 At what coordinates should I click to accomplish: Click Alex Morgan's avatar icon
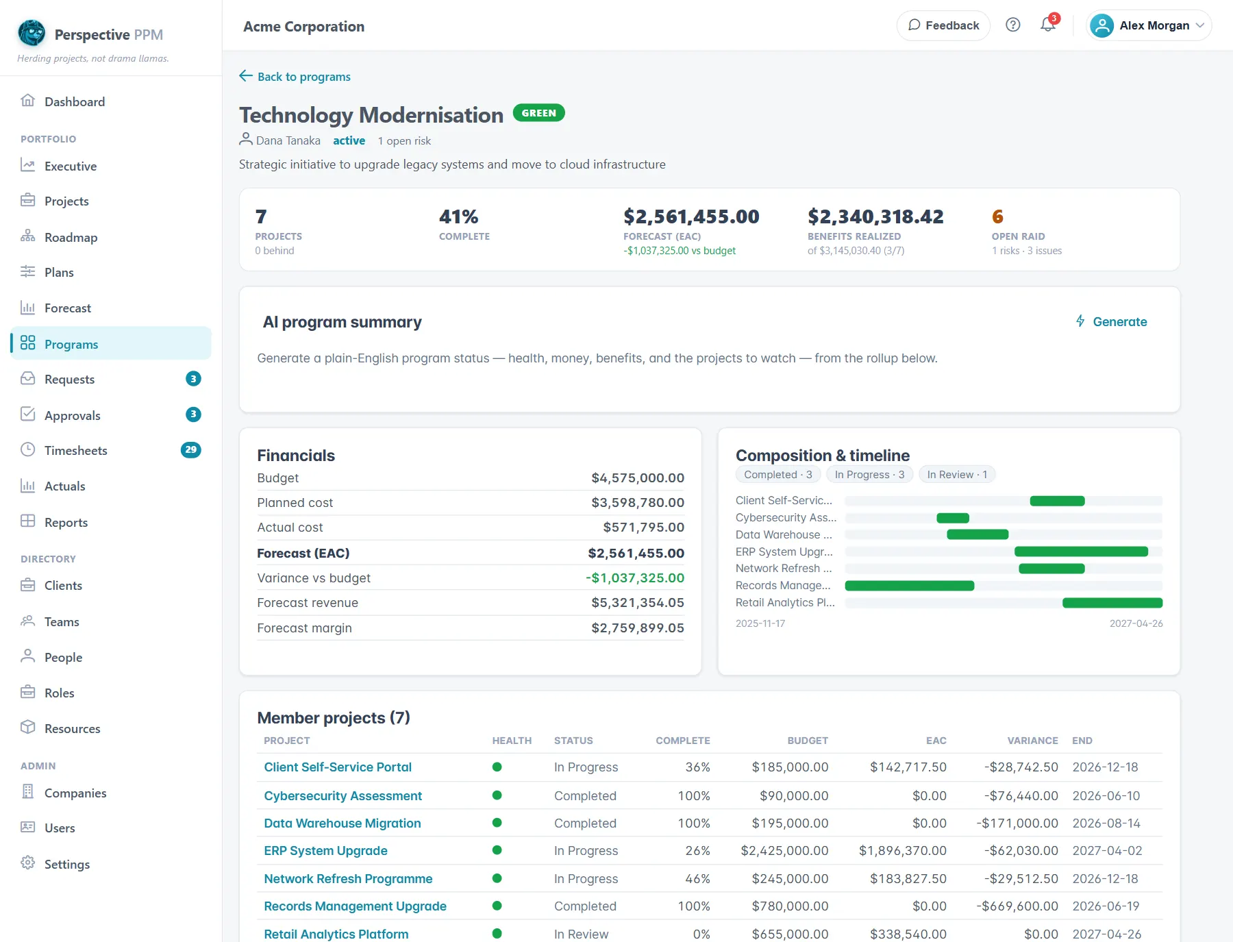tap(1101, 25)
